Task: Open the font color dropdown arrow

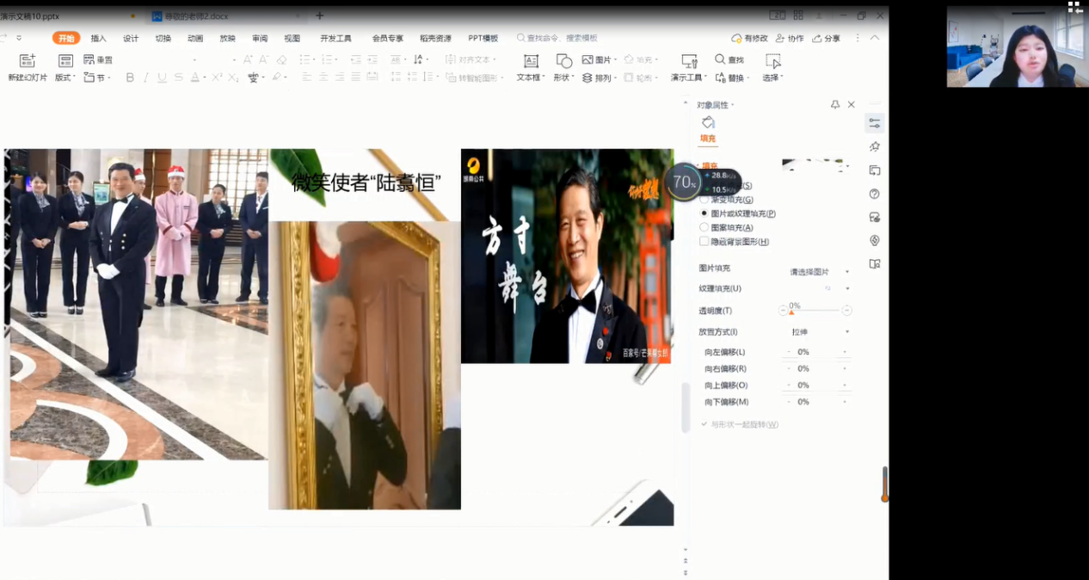Action: (x=205, y=77)
